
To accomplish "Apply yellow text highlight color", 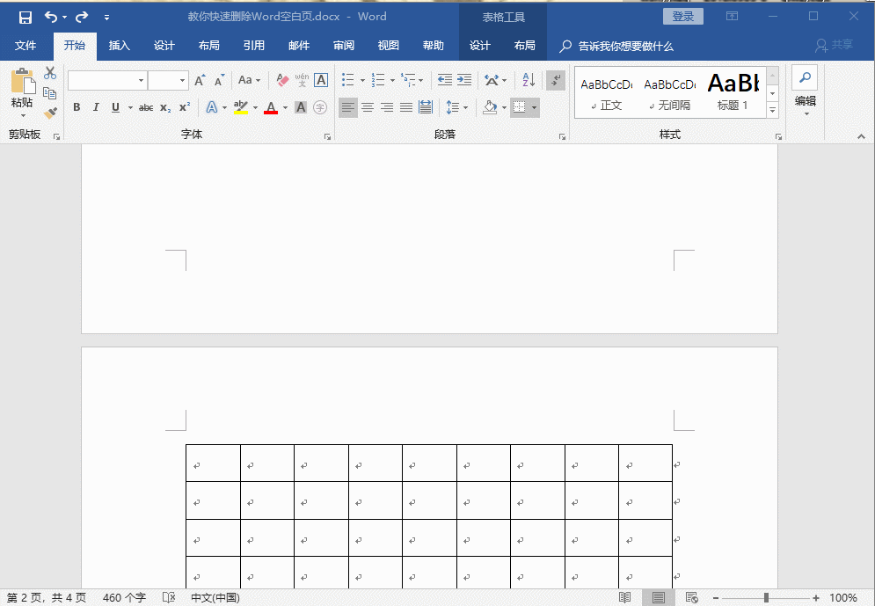I will pyautogui.click(x=239, y=107).
